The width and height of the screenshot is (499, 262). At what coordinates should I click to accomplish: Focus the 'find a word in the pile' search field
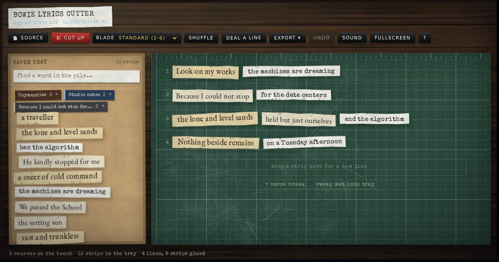77,76
